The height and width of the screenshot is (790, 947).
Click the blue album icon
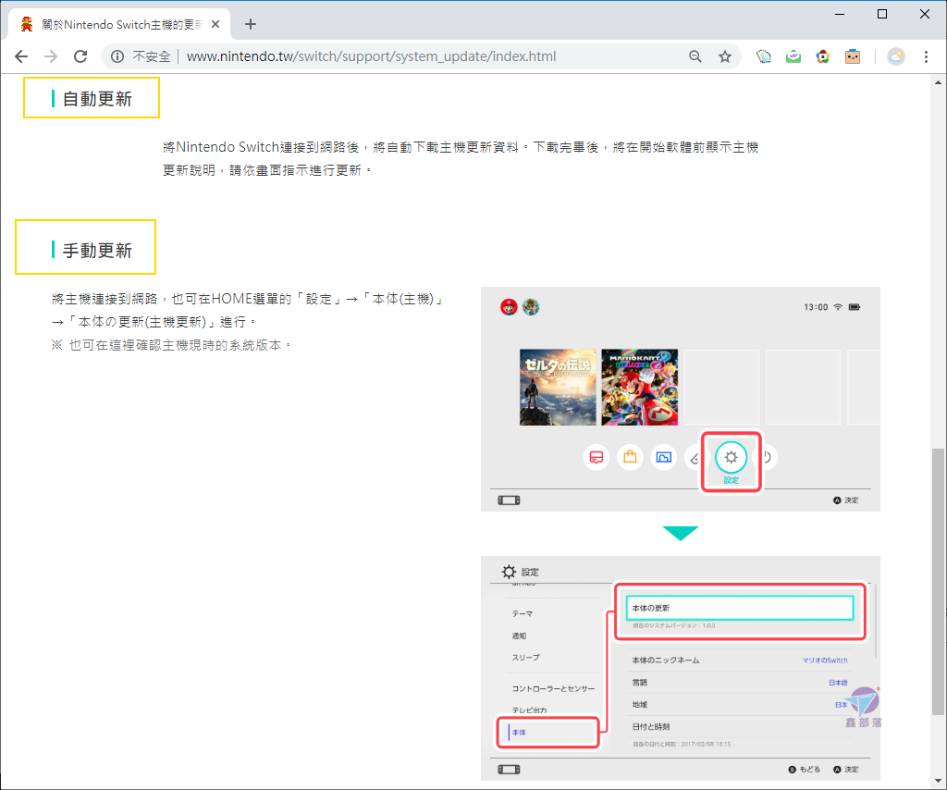click(x=663, y=457)
